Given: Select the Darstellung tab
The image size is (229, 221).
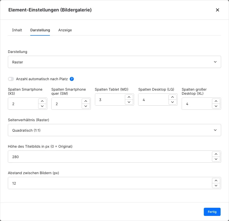Looking at the screenshot, I should pyautogui.click(x=40, y=30).
